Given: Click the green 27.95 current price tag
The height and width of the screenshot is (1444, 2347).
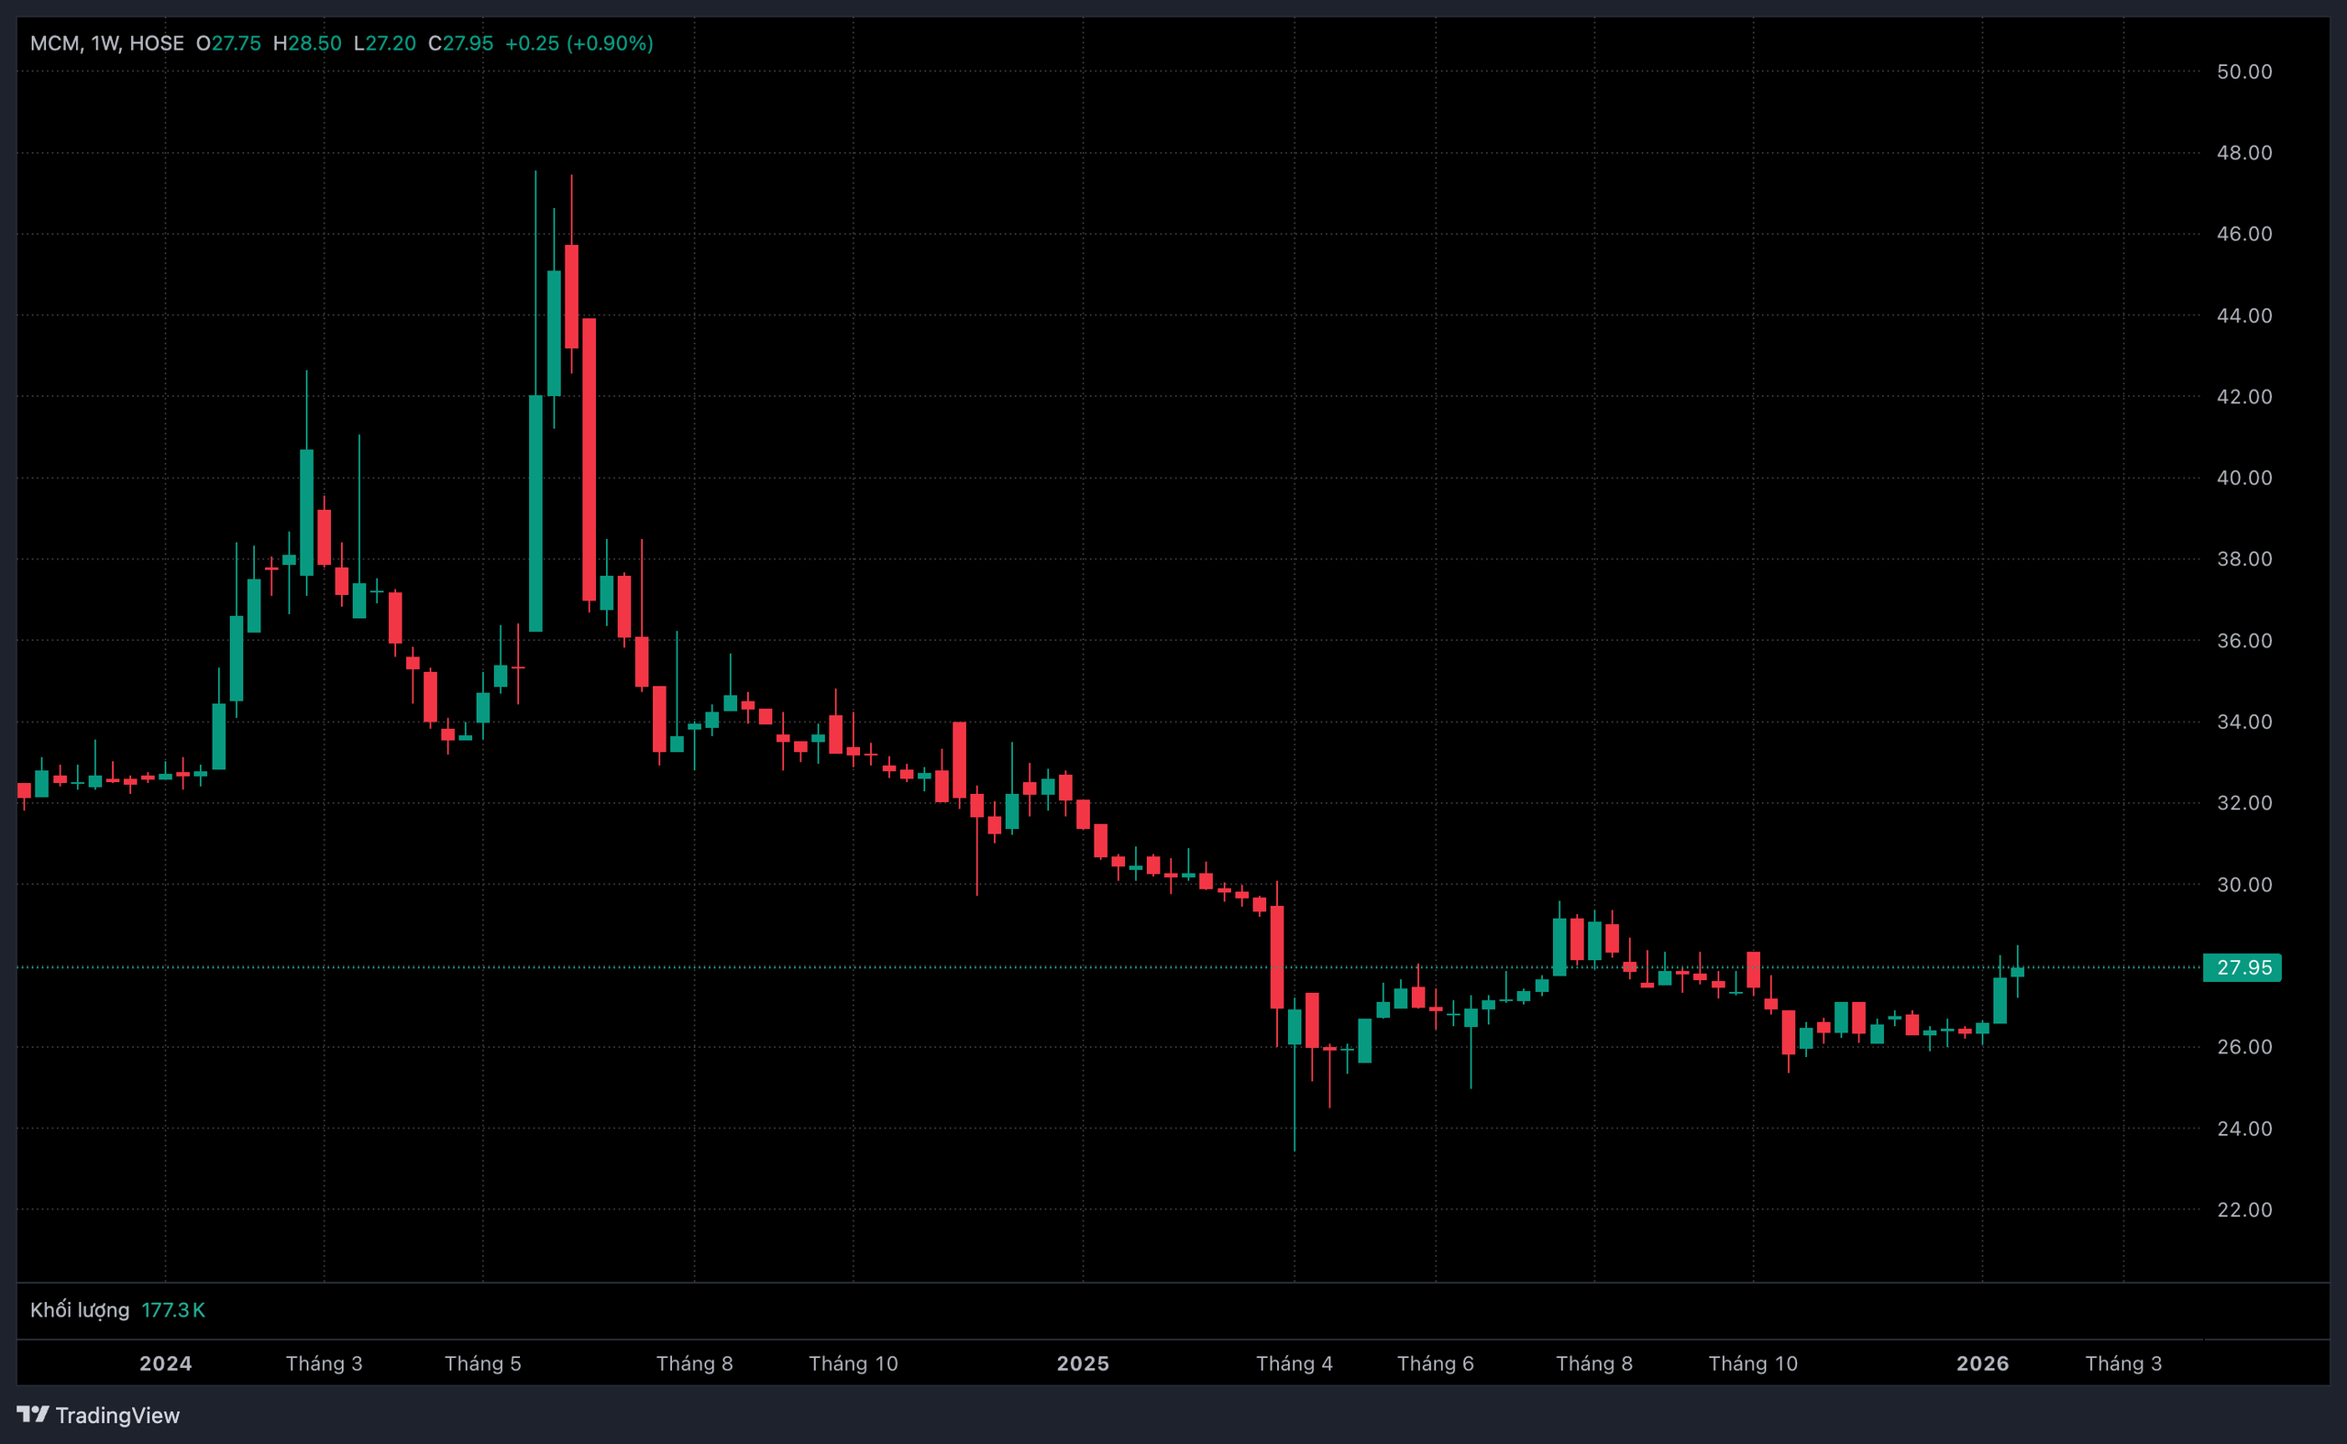Looking at the screenshot, I should click(2242, 967).
